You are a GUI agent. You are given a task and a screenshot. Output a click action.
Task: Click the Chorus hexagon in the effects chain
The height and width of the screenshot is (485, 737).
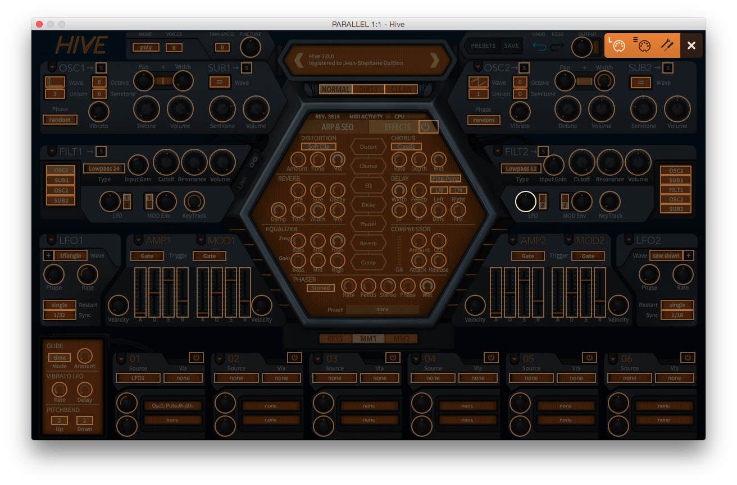tap(368, 166)
